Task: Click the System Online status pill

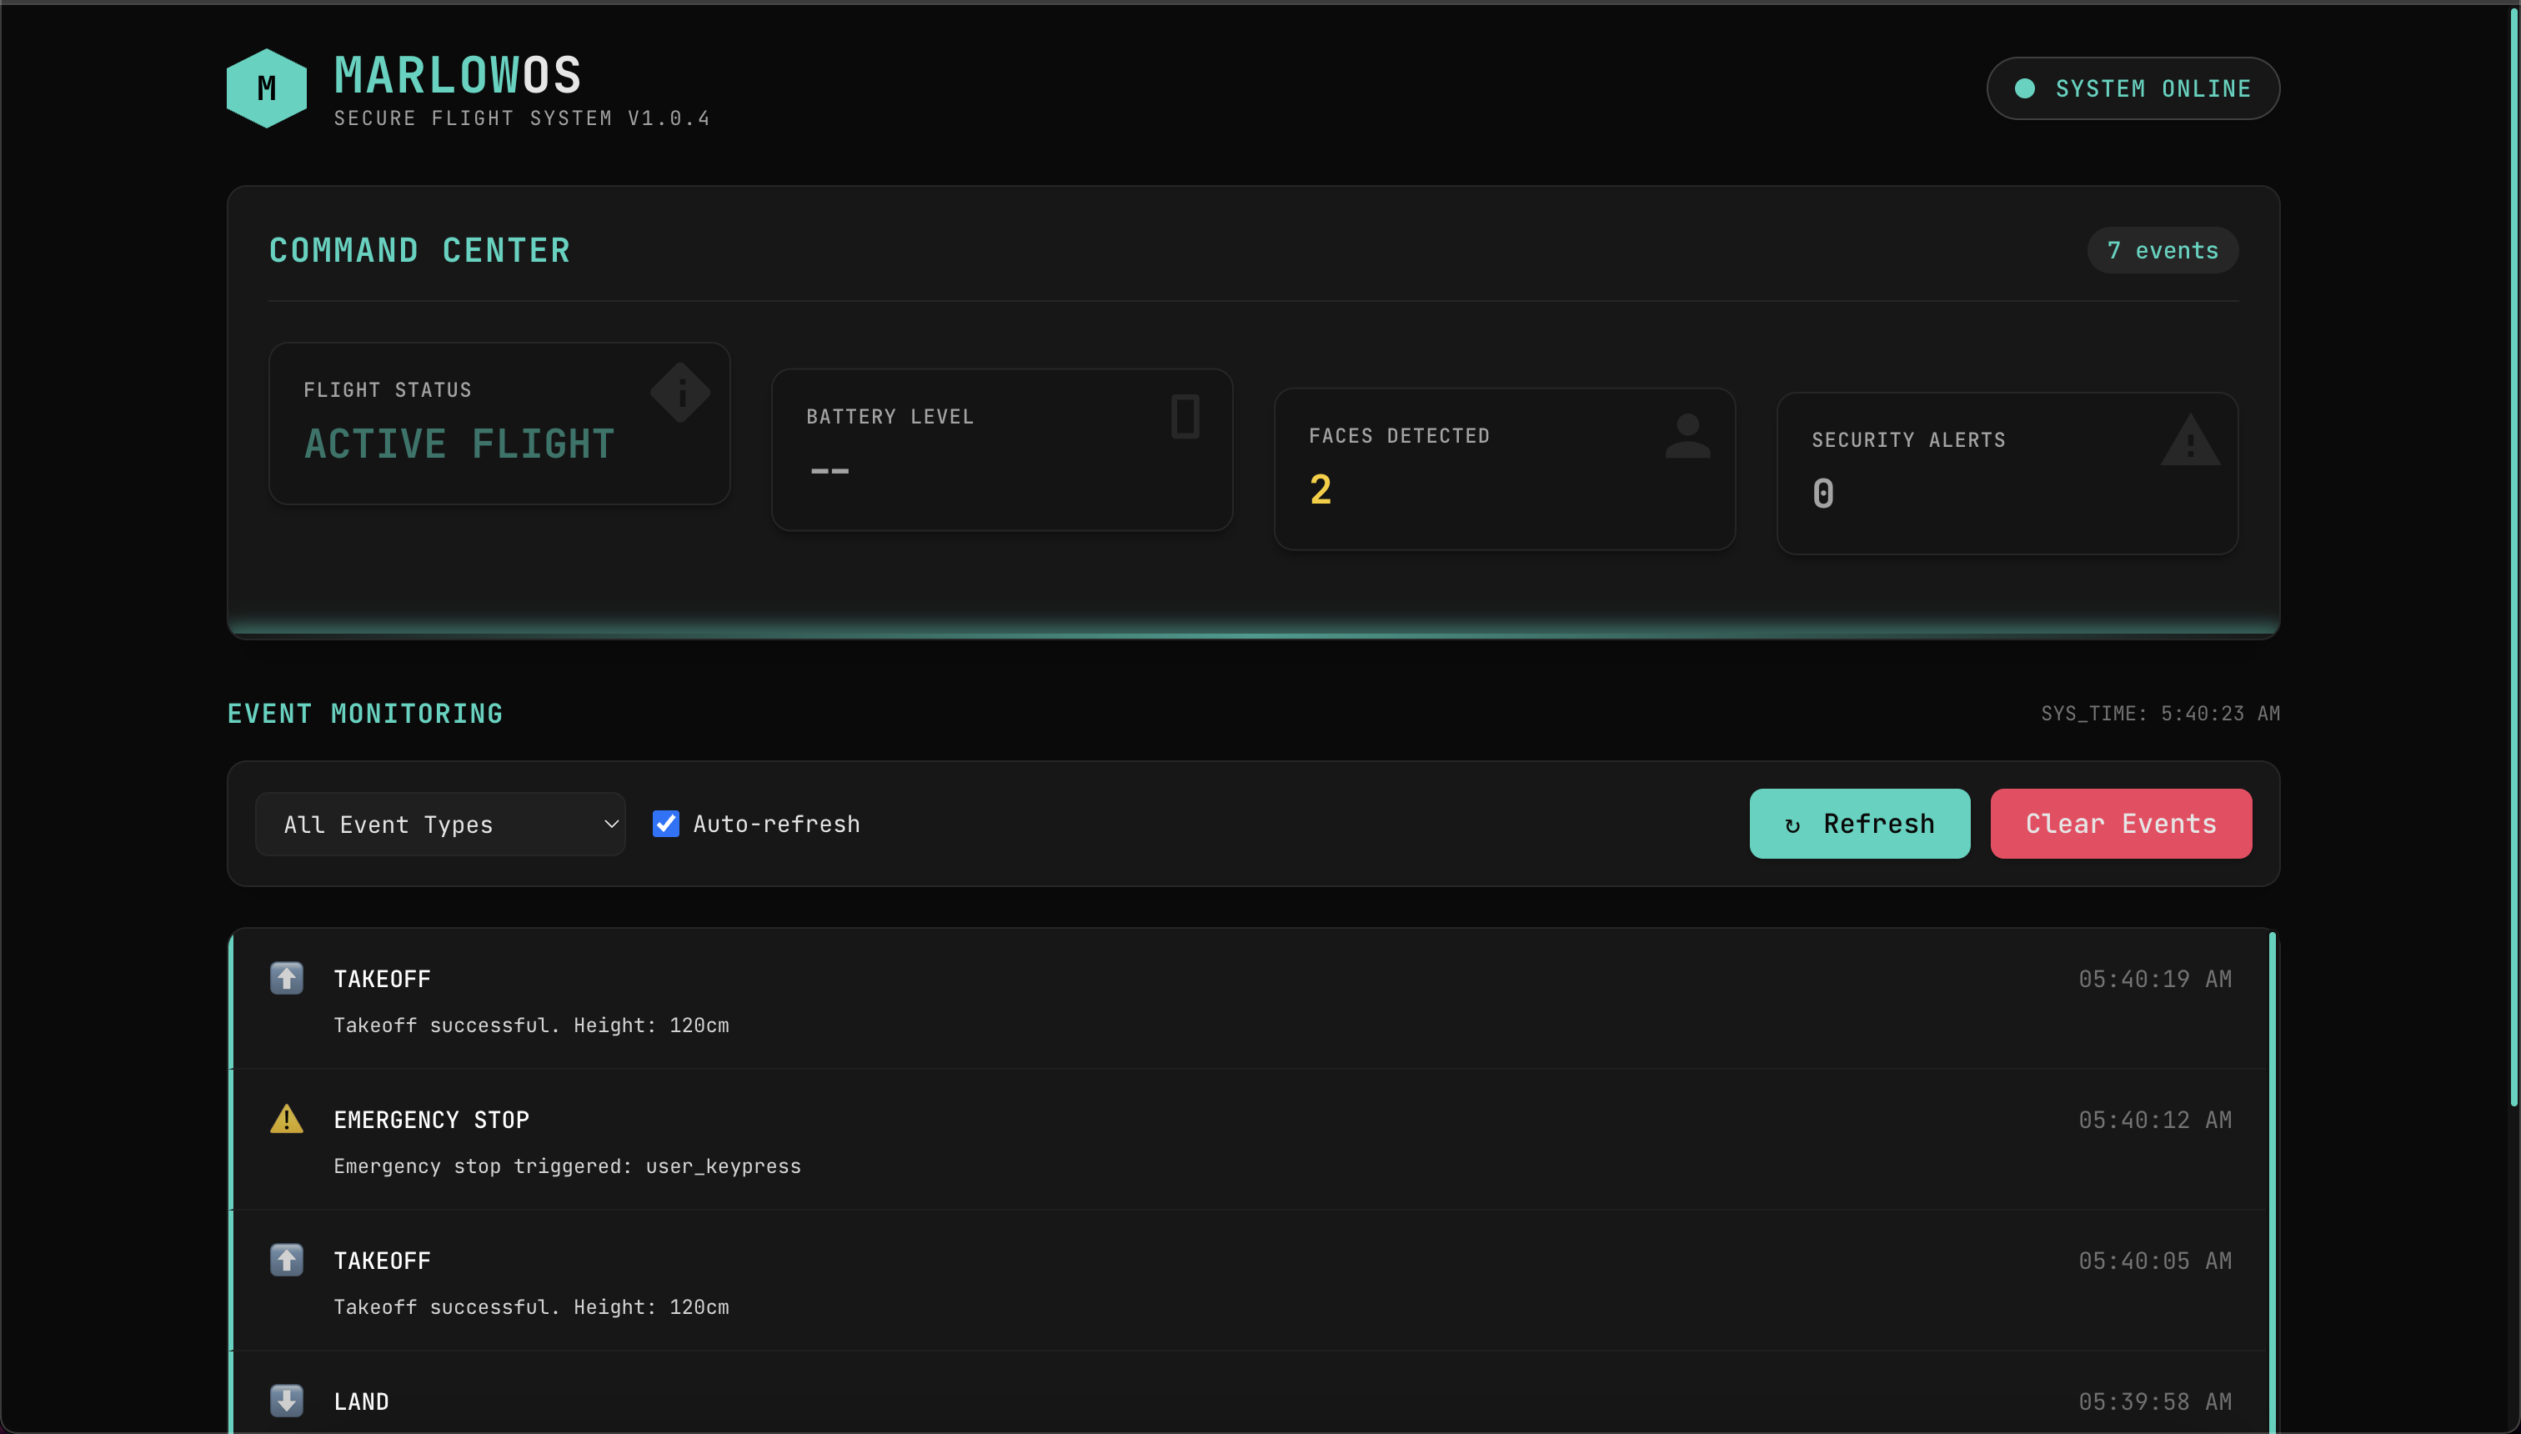Action: [x=2132, y=88]
